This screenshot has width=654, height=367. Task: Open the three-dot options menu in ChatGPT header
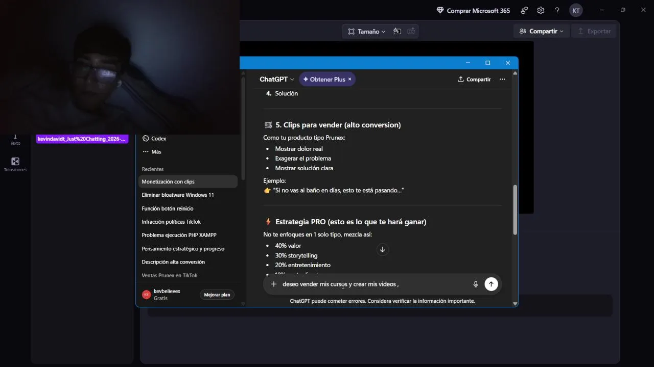(x=502, y=79)
